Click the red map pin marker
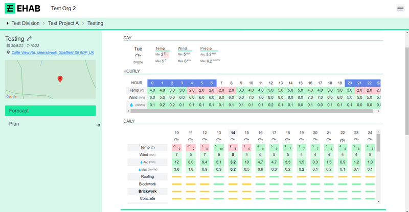Image resolution: width=409 pixels, height=212 pixels. click(x=60, y=79)
